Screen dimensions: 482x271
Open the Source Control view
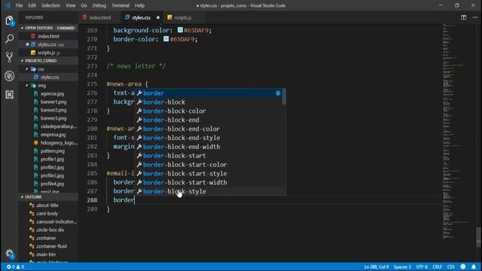pos(9,57)
